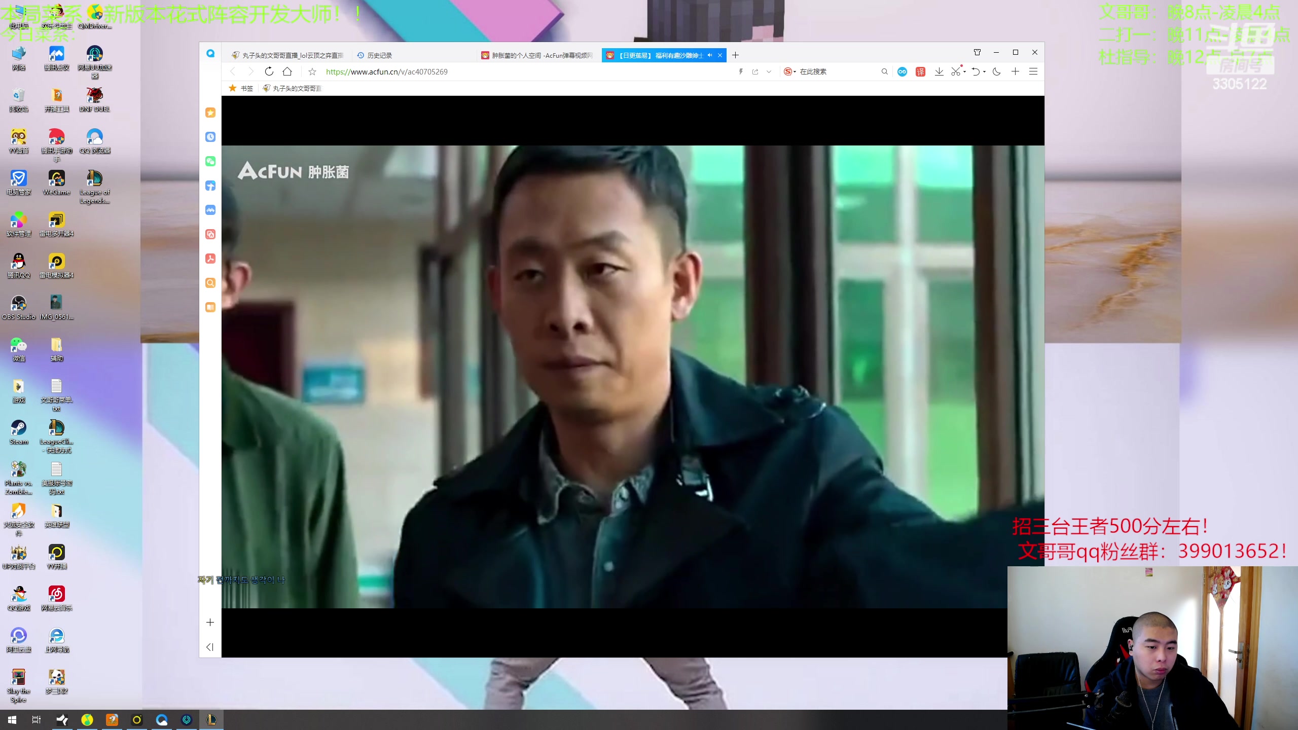Click the plus icon in browser toolbar
This screenshot has height=730, width=1298.
tap(1015, 71)
